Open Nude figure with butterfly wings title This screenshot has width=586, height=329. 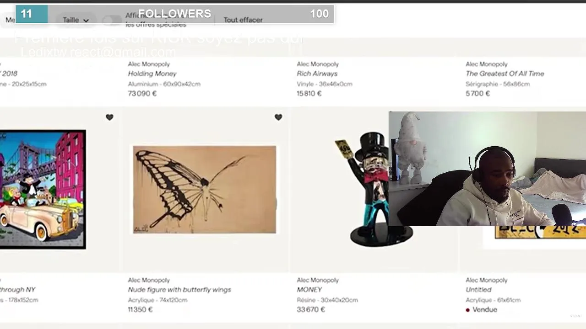(x=179, y=290)
